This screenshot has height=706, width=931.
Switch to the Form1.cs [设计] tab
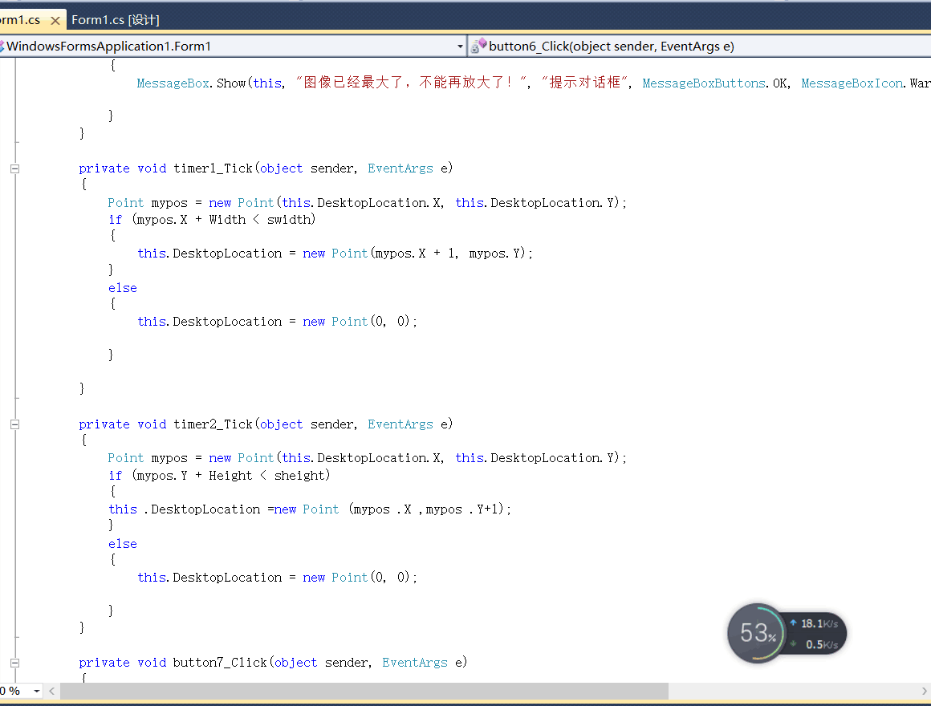[x=116, y=20]
